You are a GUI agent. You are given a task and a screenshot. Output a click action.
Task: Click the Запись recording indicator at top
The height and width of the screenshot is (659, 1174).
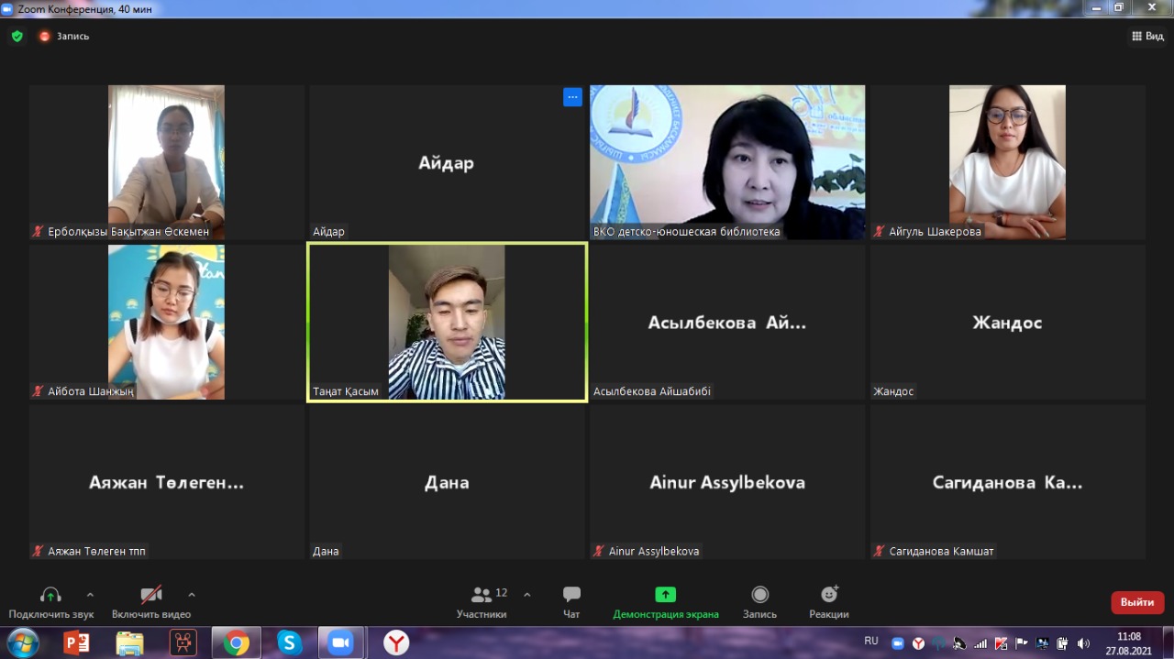coord(64,37)
